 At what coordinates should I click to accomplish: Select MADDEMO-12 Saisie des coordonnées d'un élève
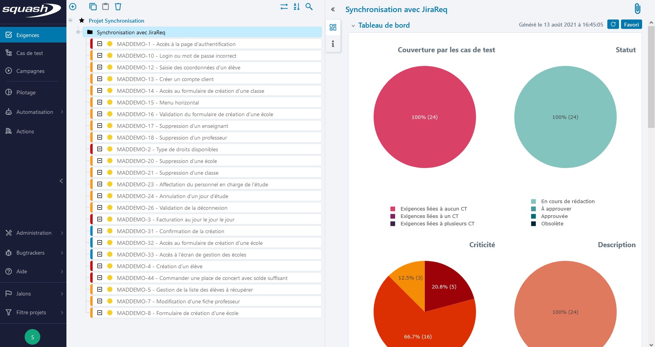click(206, 67)
